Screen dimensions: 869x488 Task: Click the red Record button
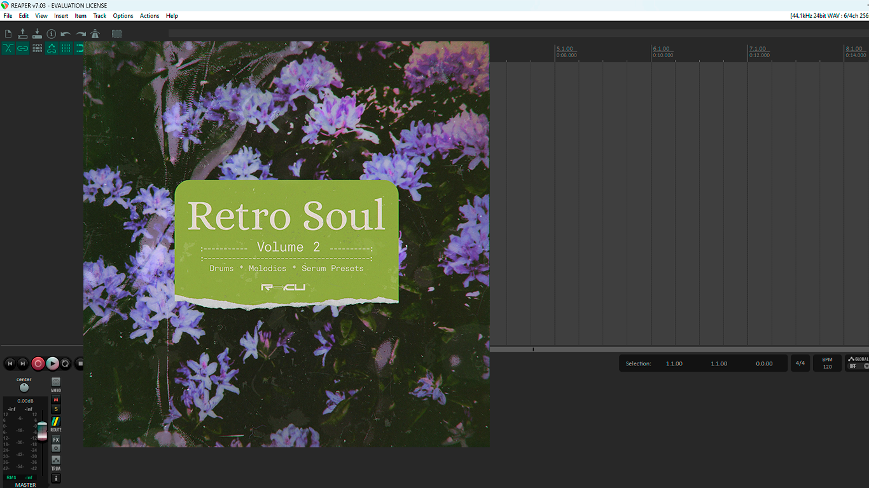click(38, 363)
